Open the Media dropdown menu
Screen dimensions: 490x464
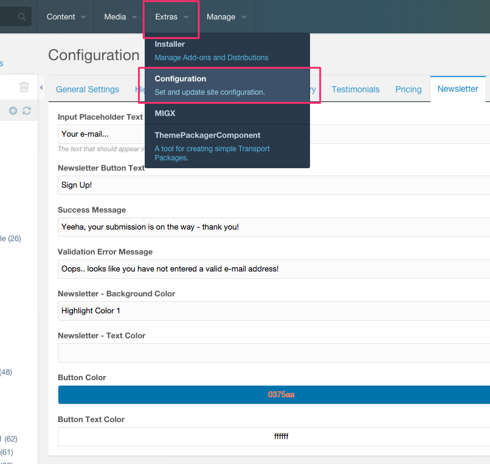coord(120,17)
